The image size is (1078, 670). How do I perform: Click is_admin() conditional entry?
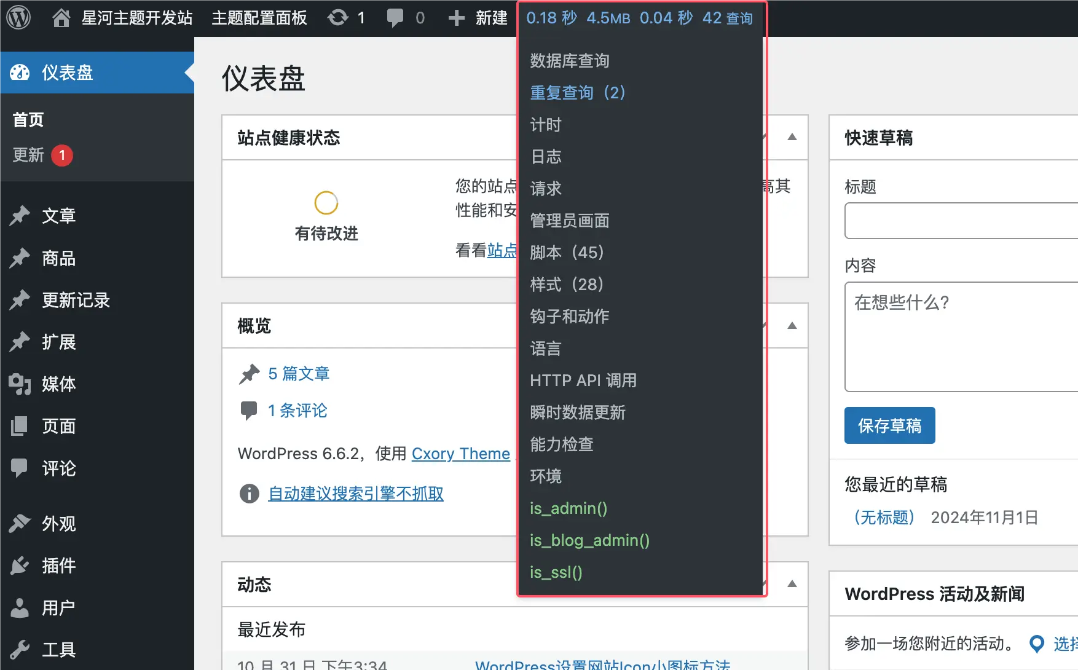point(569,508)
